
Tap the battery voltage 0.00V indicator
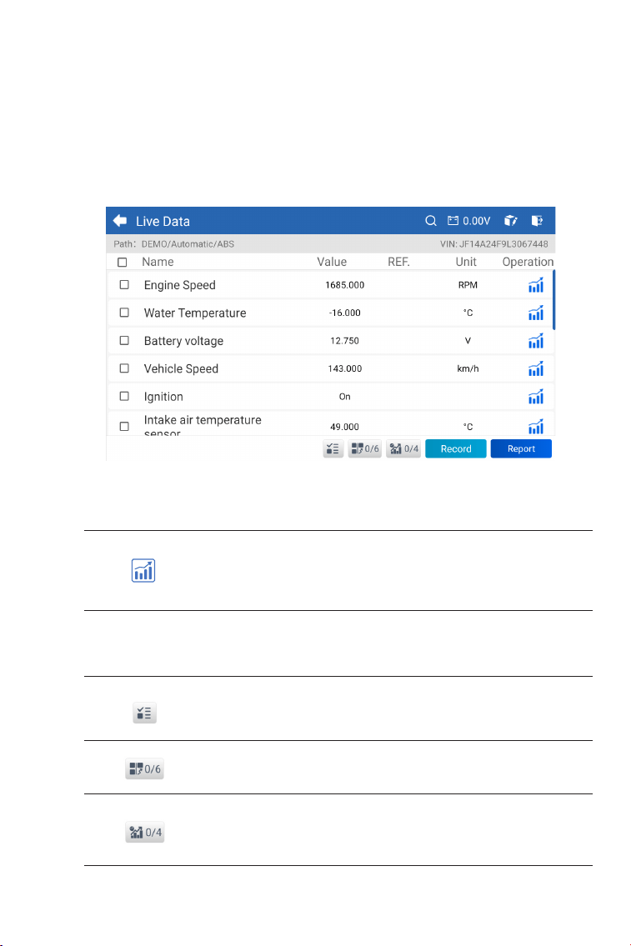click(x=468, y=221)
